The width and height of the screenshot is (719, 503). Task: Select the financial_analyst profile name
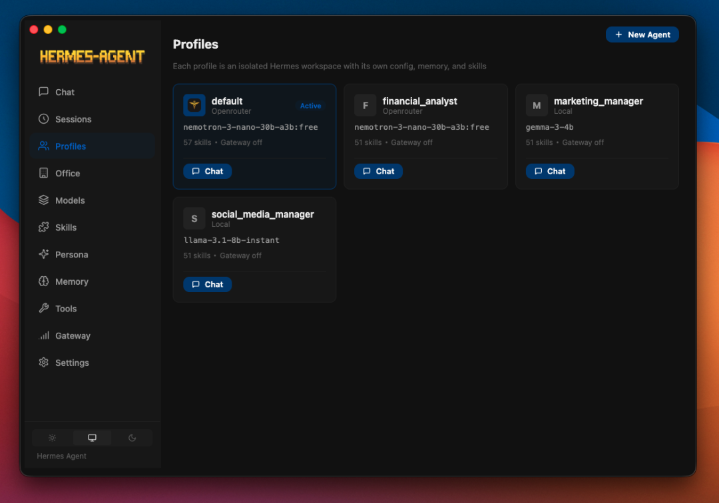pos(419,100)
